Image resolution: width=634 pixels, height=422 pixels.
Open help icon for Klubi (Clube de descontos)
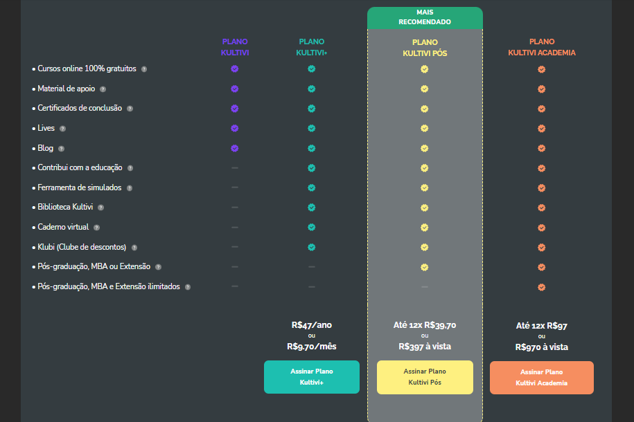click(134, 248)
